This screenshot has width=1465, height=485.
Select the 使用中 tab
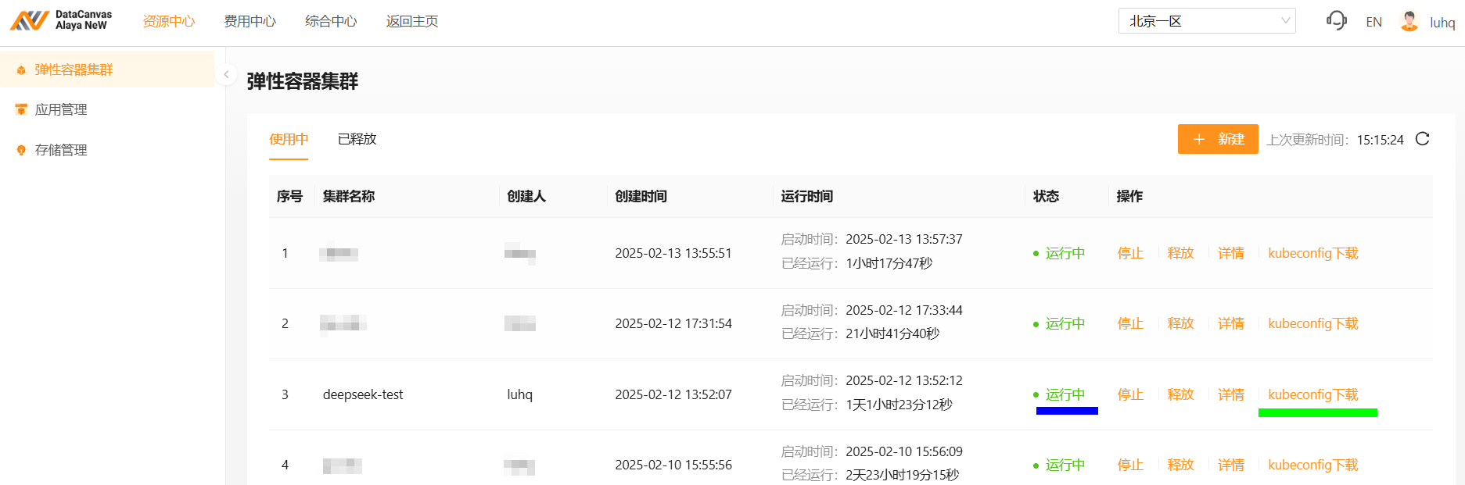289,139
